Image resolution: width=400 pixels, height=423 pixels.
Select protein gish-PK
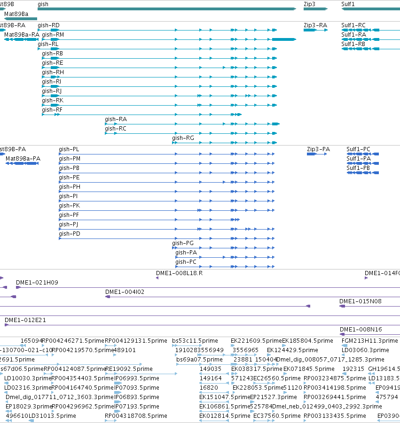coord(167,210)
